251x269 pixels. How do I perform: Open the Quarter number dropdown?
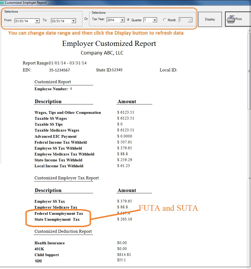(154, 20)
